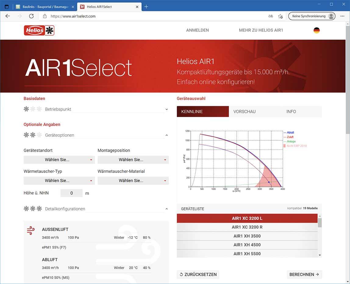
Task: Click the Abluft Winter temperature 20 °C
Action: tap(133, 268)
